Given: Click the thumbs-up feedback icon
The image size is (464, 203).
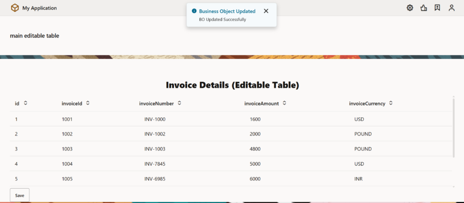Looking at the screenshot, I should point(424,8).
